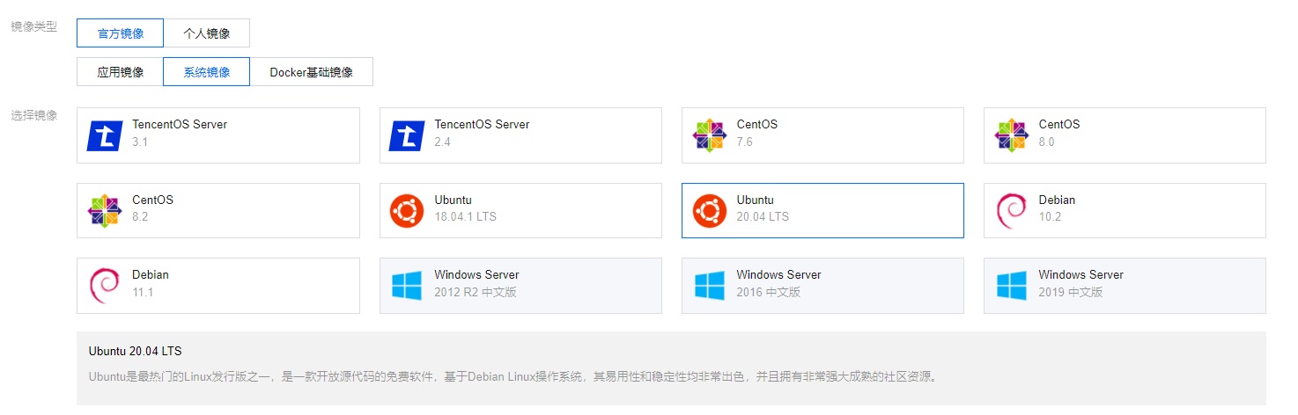
Task: Click the '20.04 LTS' version text
Action: [763, 216]
